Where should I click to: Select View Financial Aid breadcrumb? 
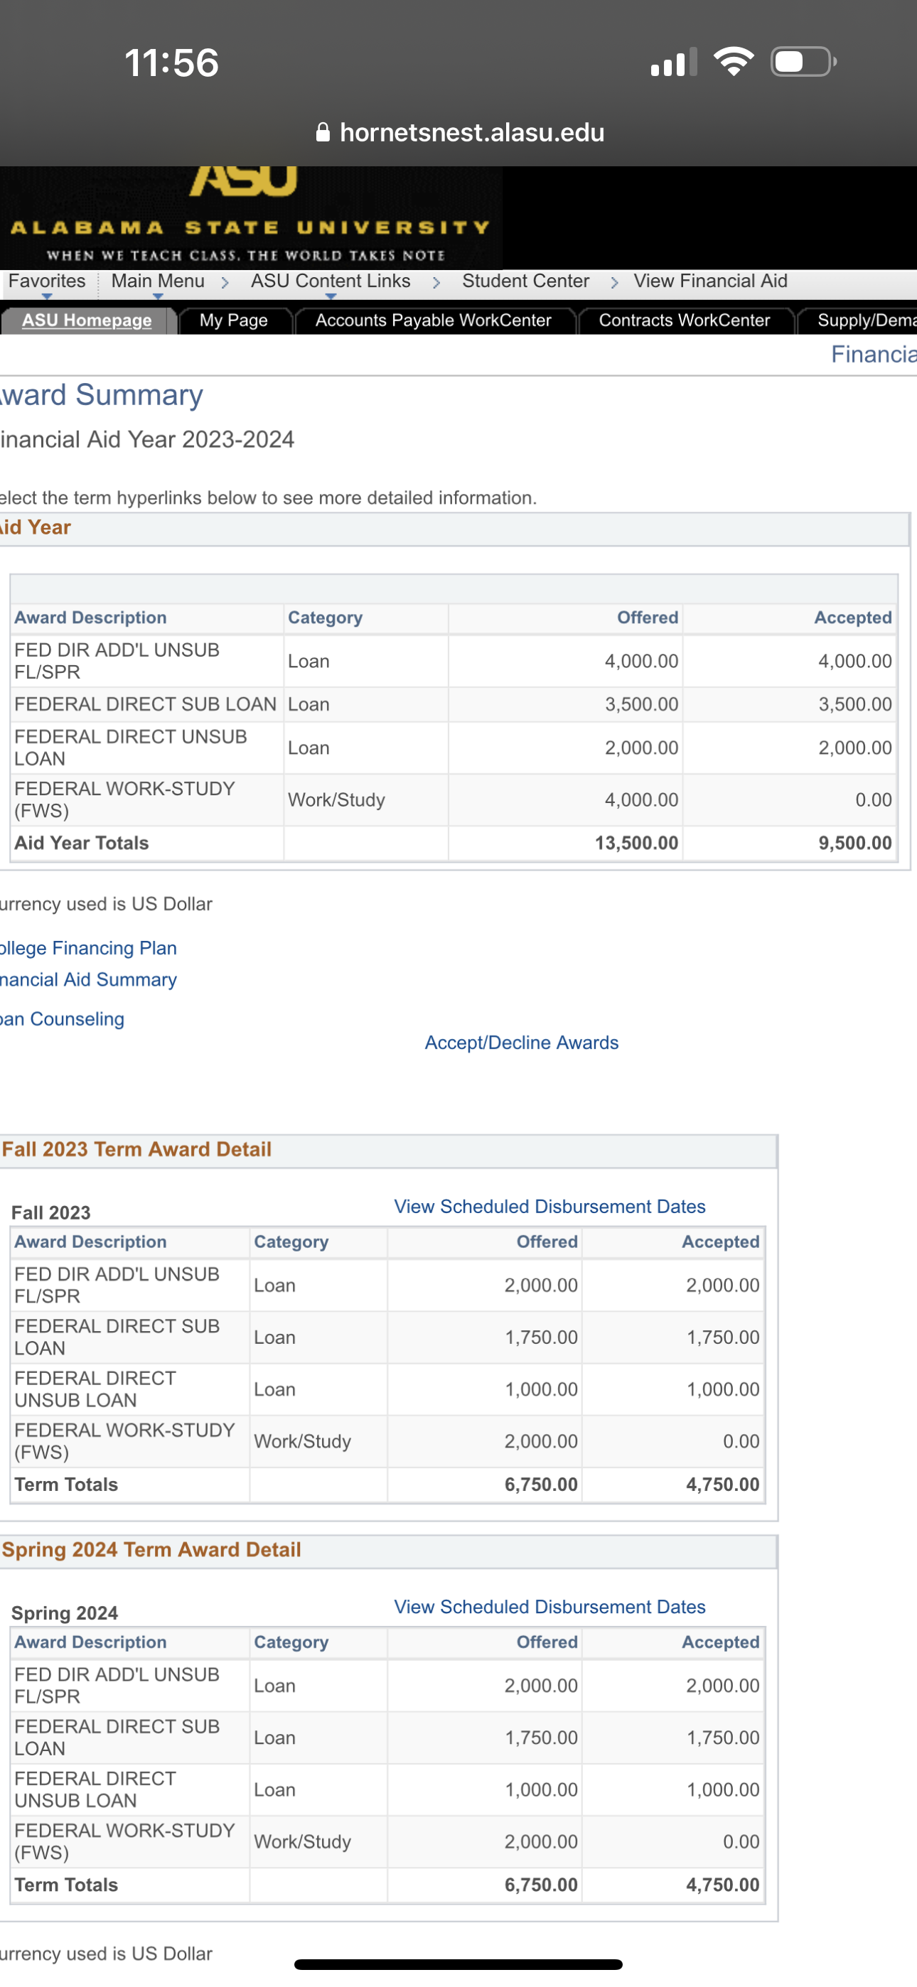click(x=710, y=281)
